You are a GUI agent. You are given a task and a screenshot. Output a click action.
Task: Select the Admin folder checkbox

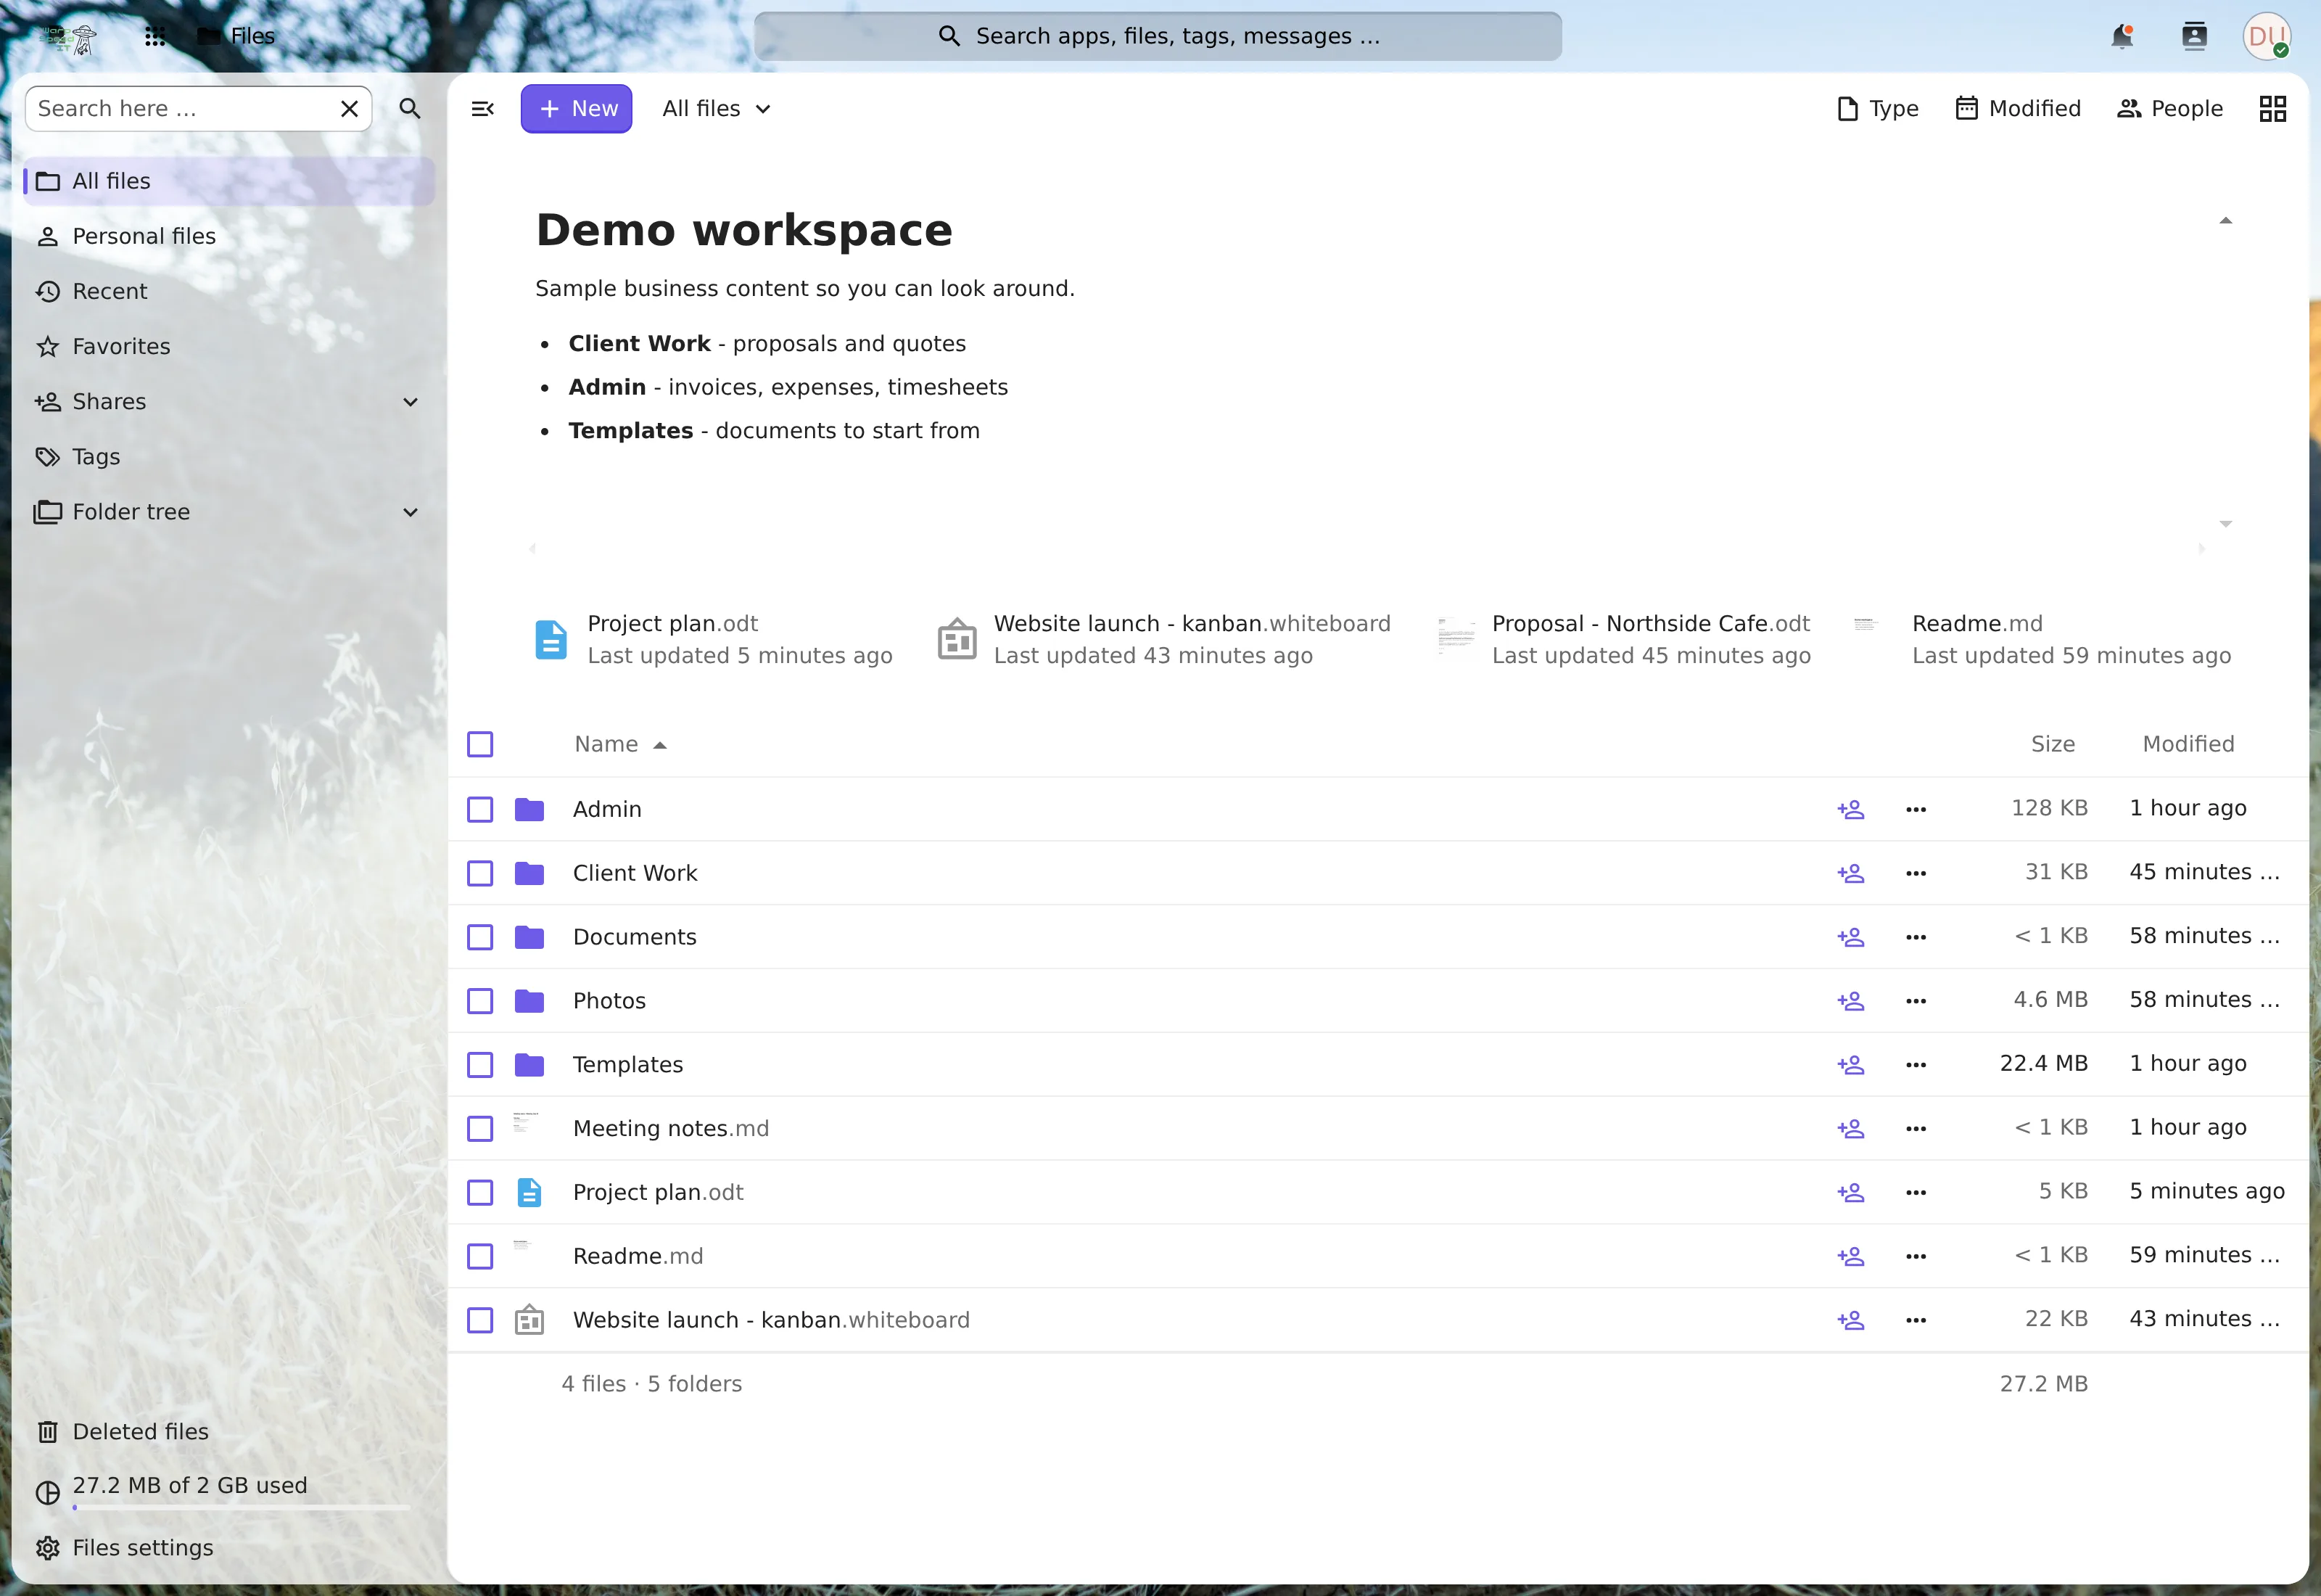(479, 809)
